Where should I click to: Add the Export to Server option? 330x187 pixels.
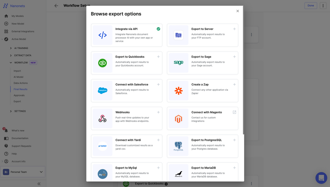(234, 29)
